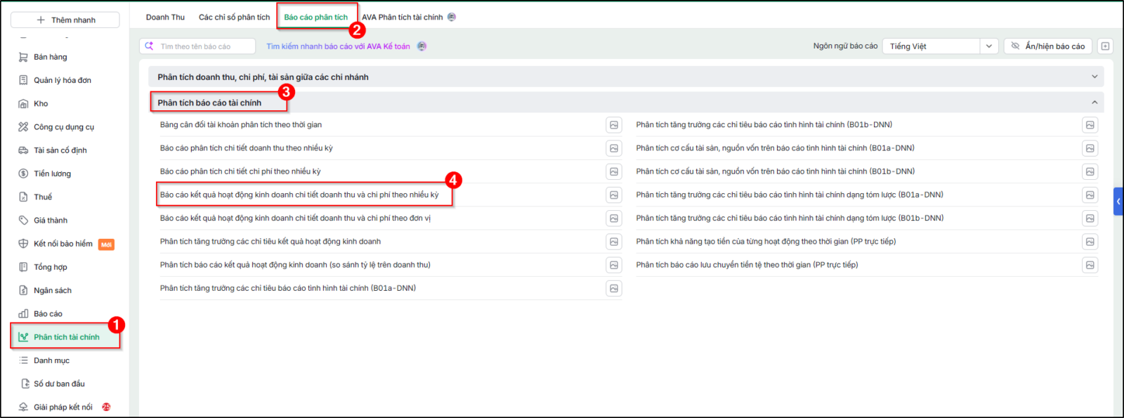Click preview icon for Bảng cân đối tài khoản
The image size is (1124, 418).
(x=614, y=125)
